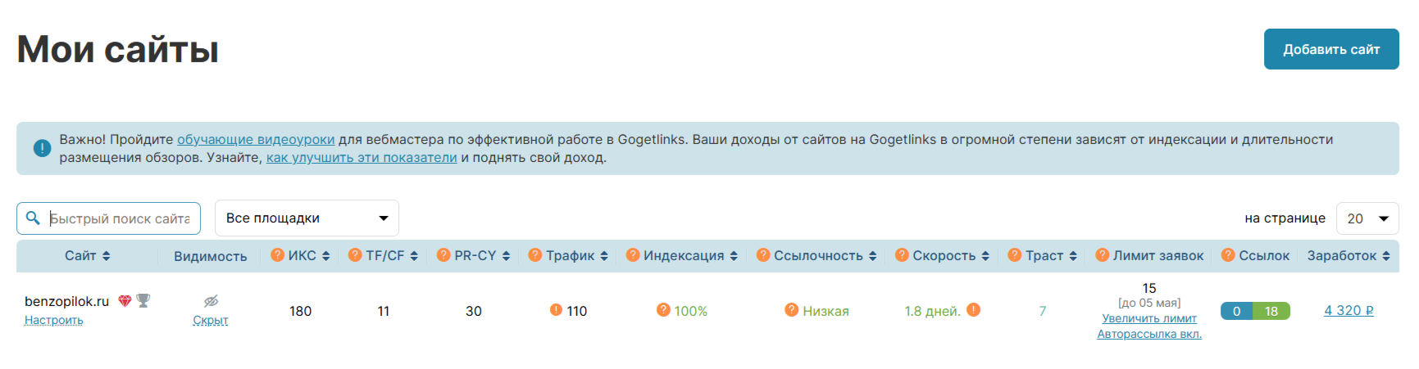This screenshot has width=1419, height=369.
Task: Click the blue-green links counter badge 0/18
Action: pos(1254,311)
